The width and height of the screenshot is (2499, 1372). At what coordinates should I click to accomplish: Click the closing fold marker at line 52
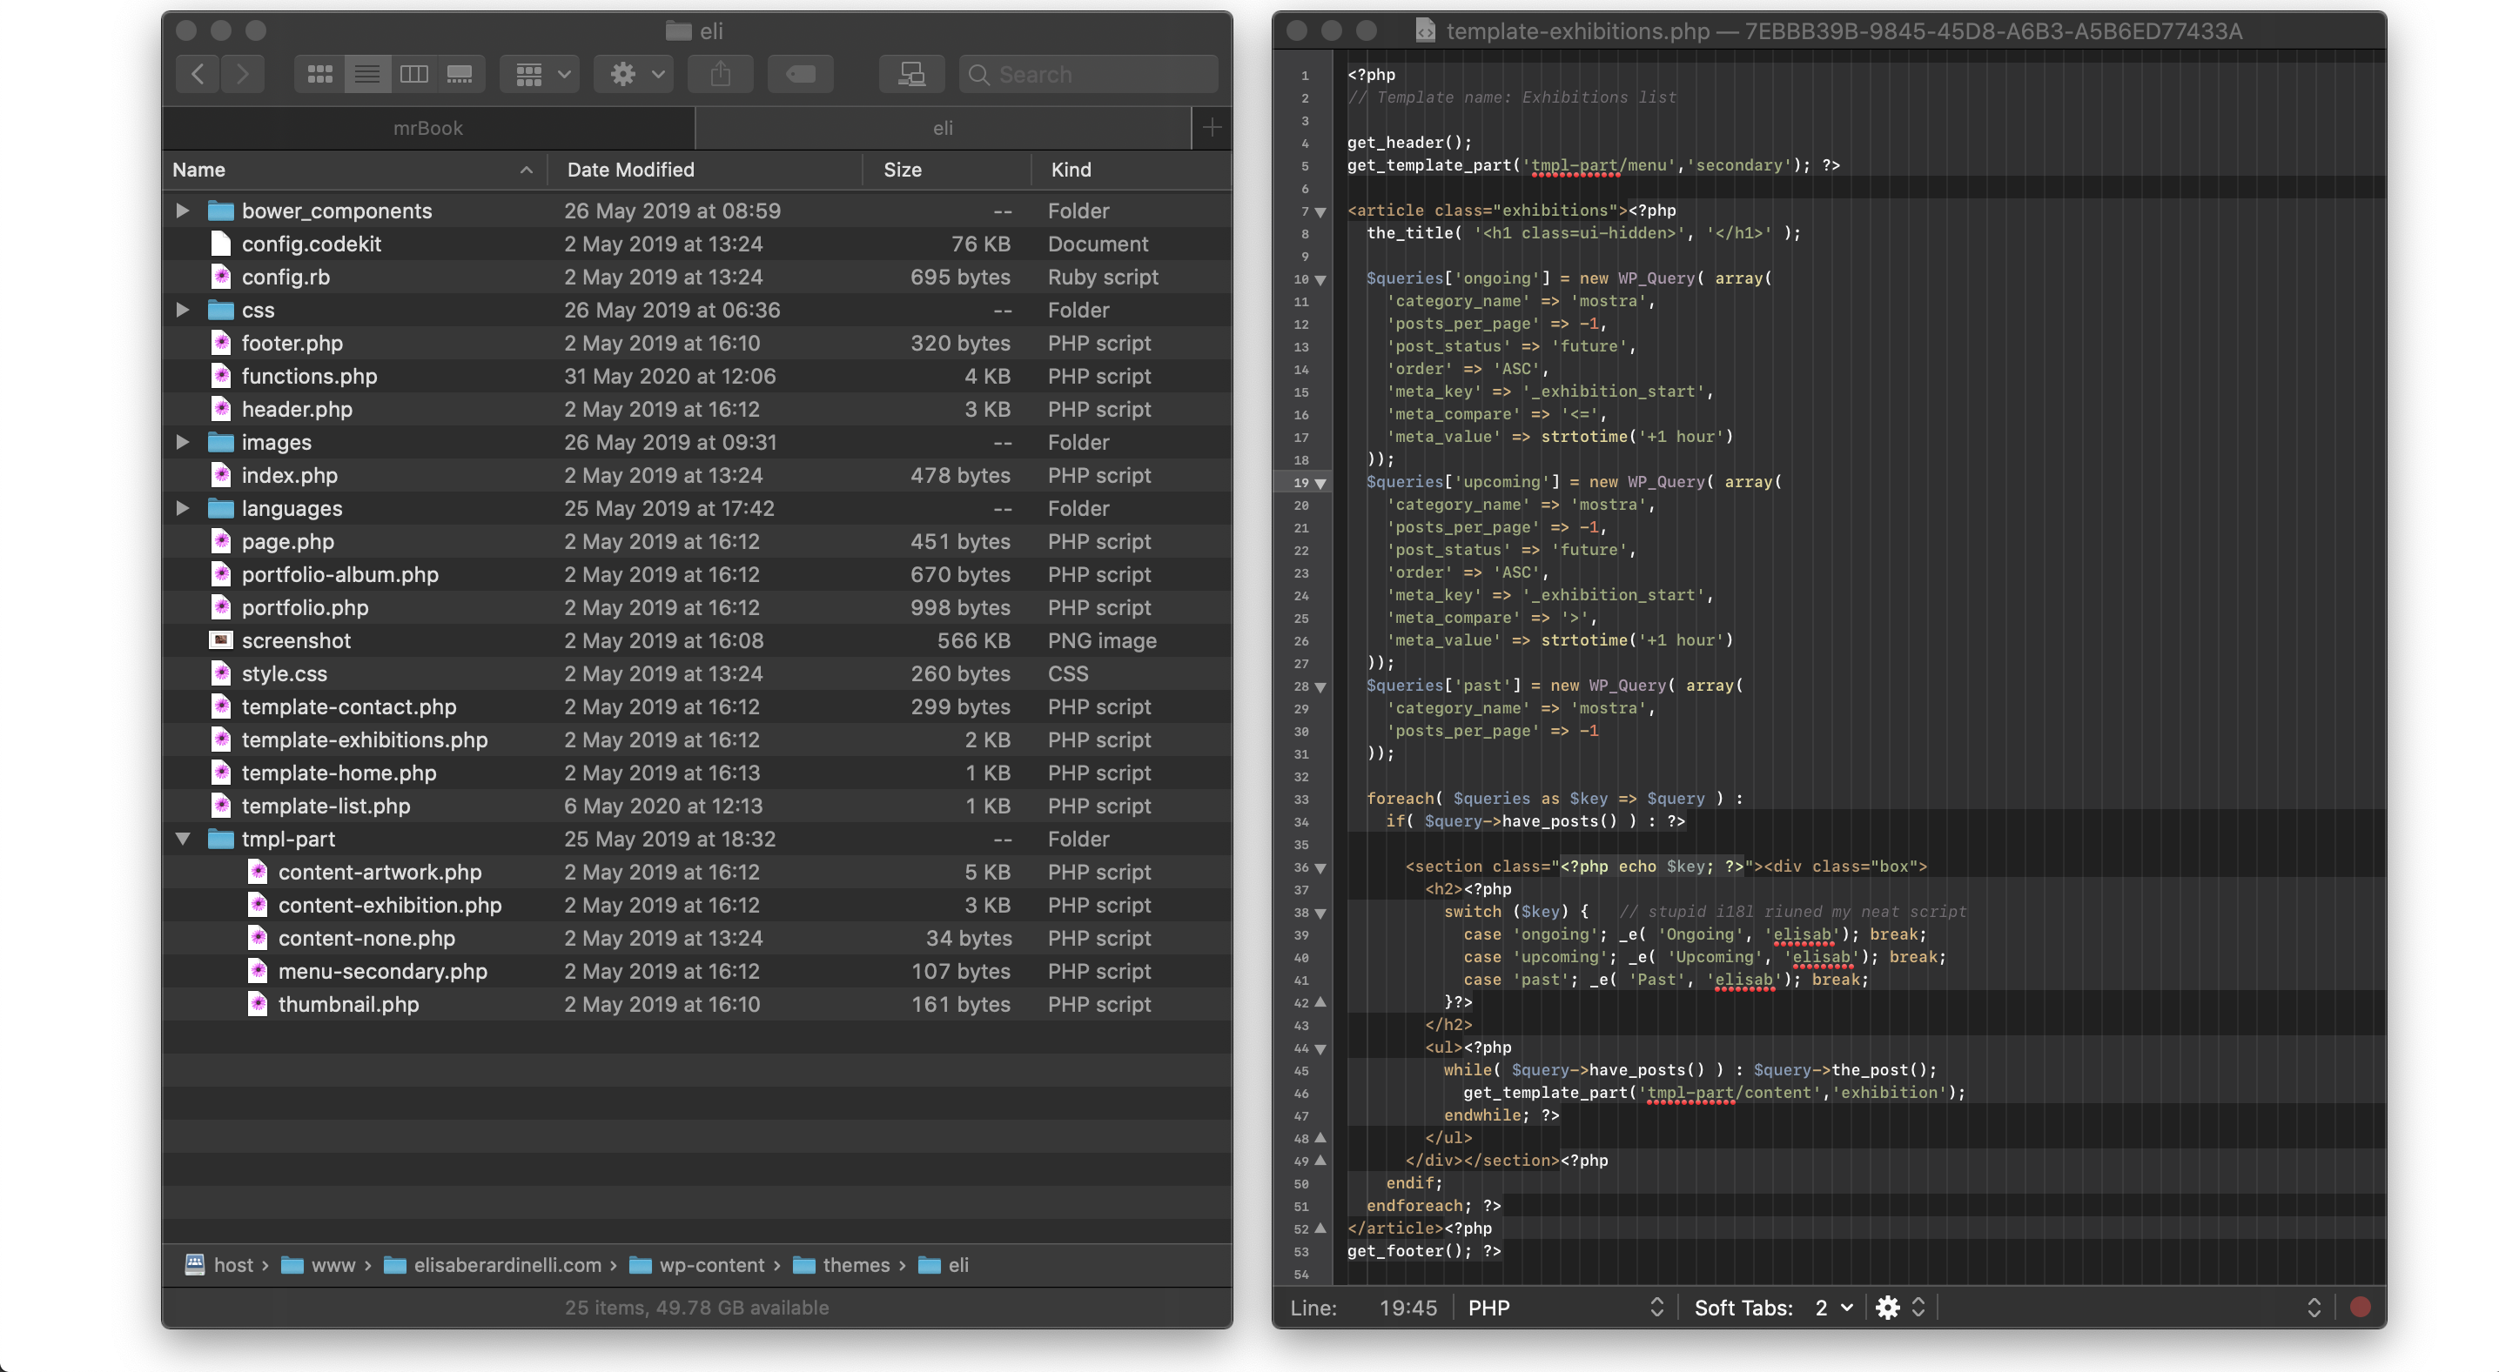tap(1320, 1228)
